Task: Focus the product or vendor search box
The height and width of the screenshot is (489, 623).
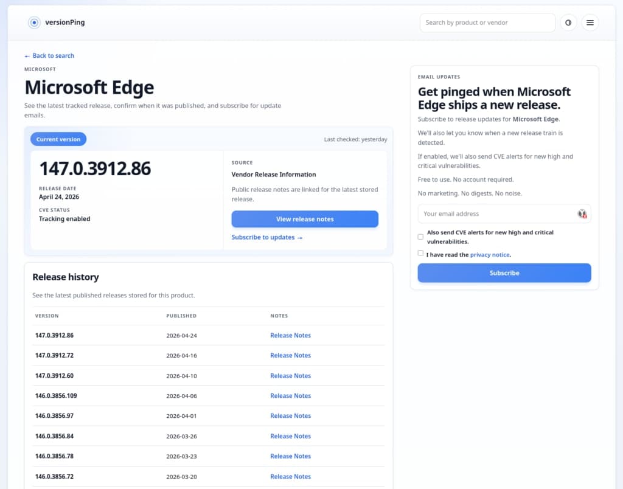Action: 487,23
